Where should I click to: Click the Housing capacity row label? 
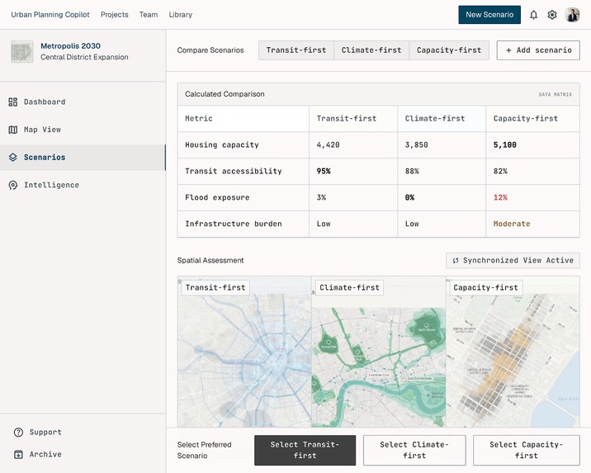click(x=221, y=144)
